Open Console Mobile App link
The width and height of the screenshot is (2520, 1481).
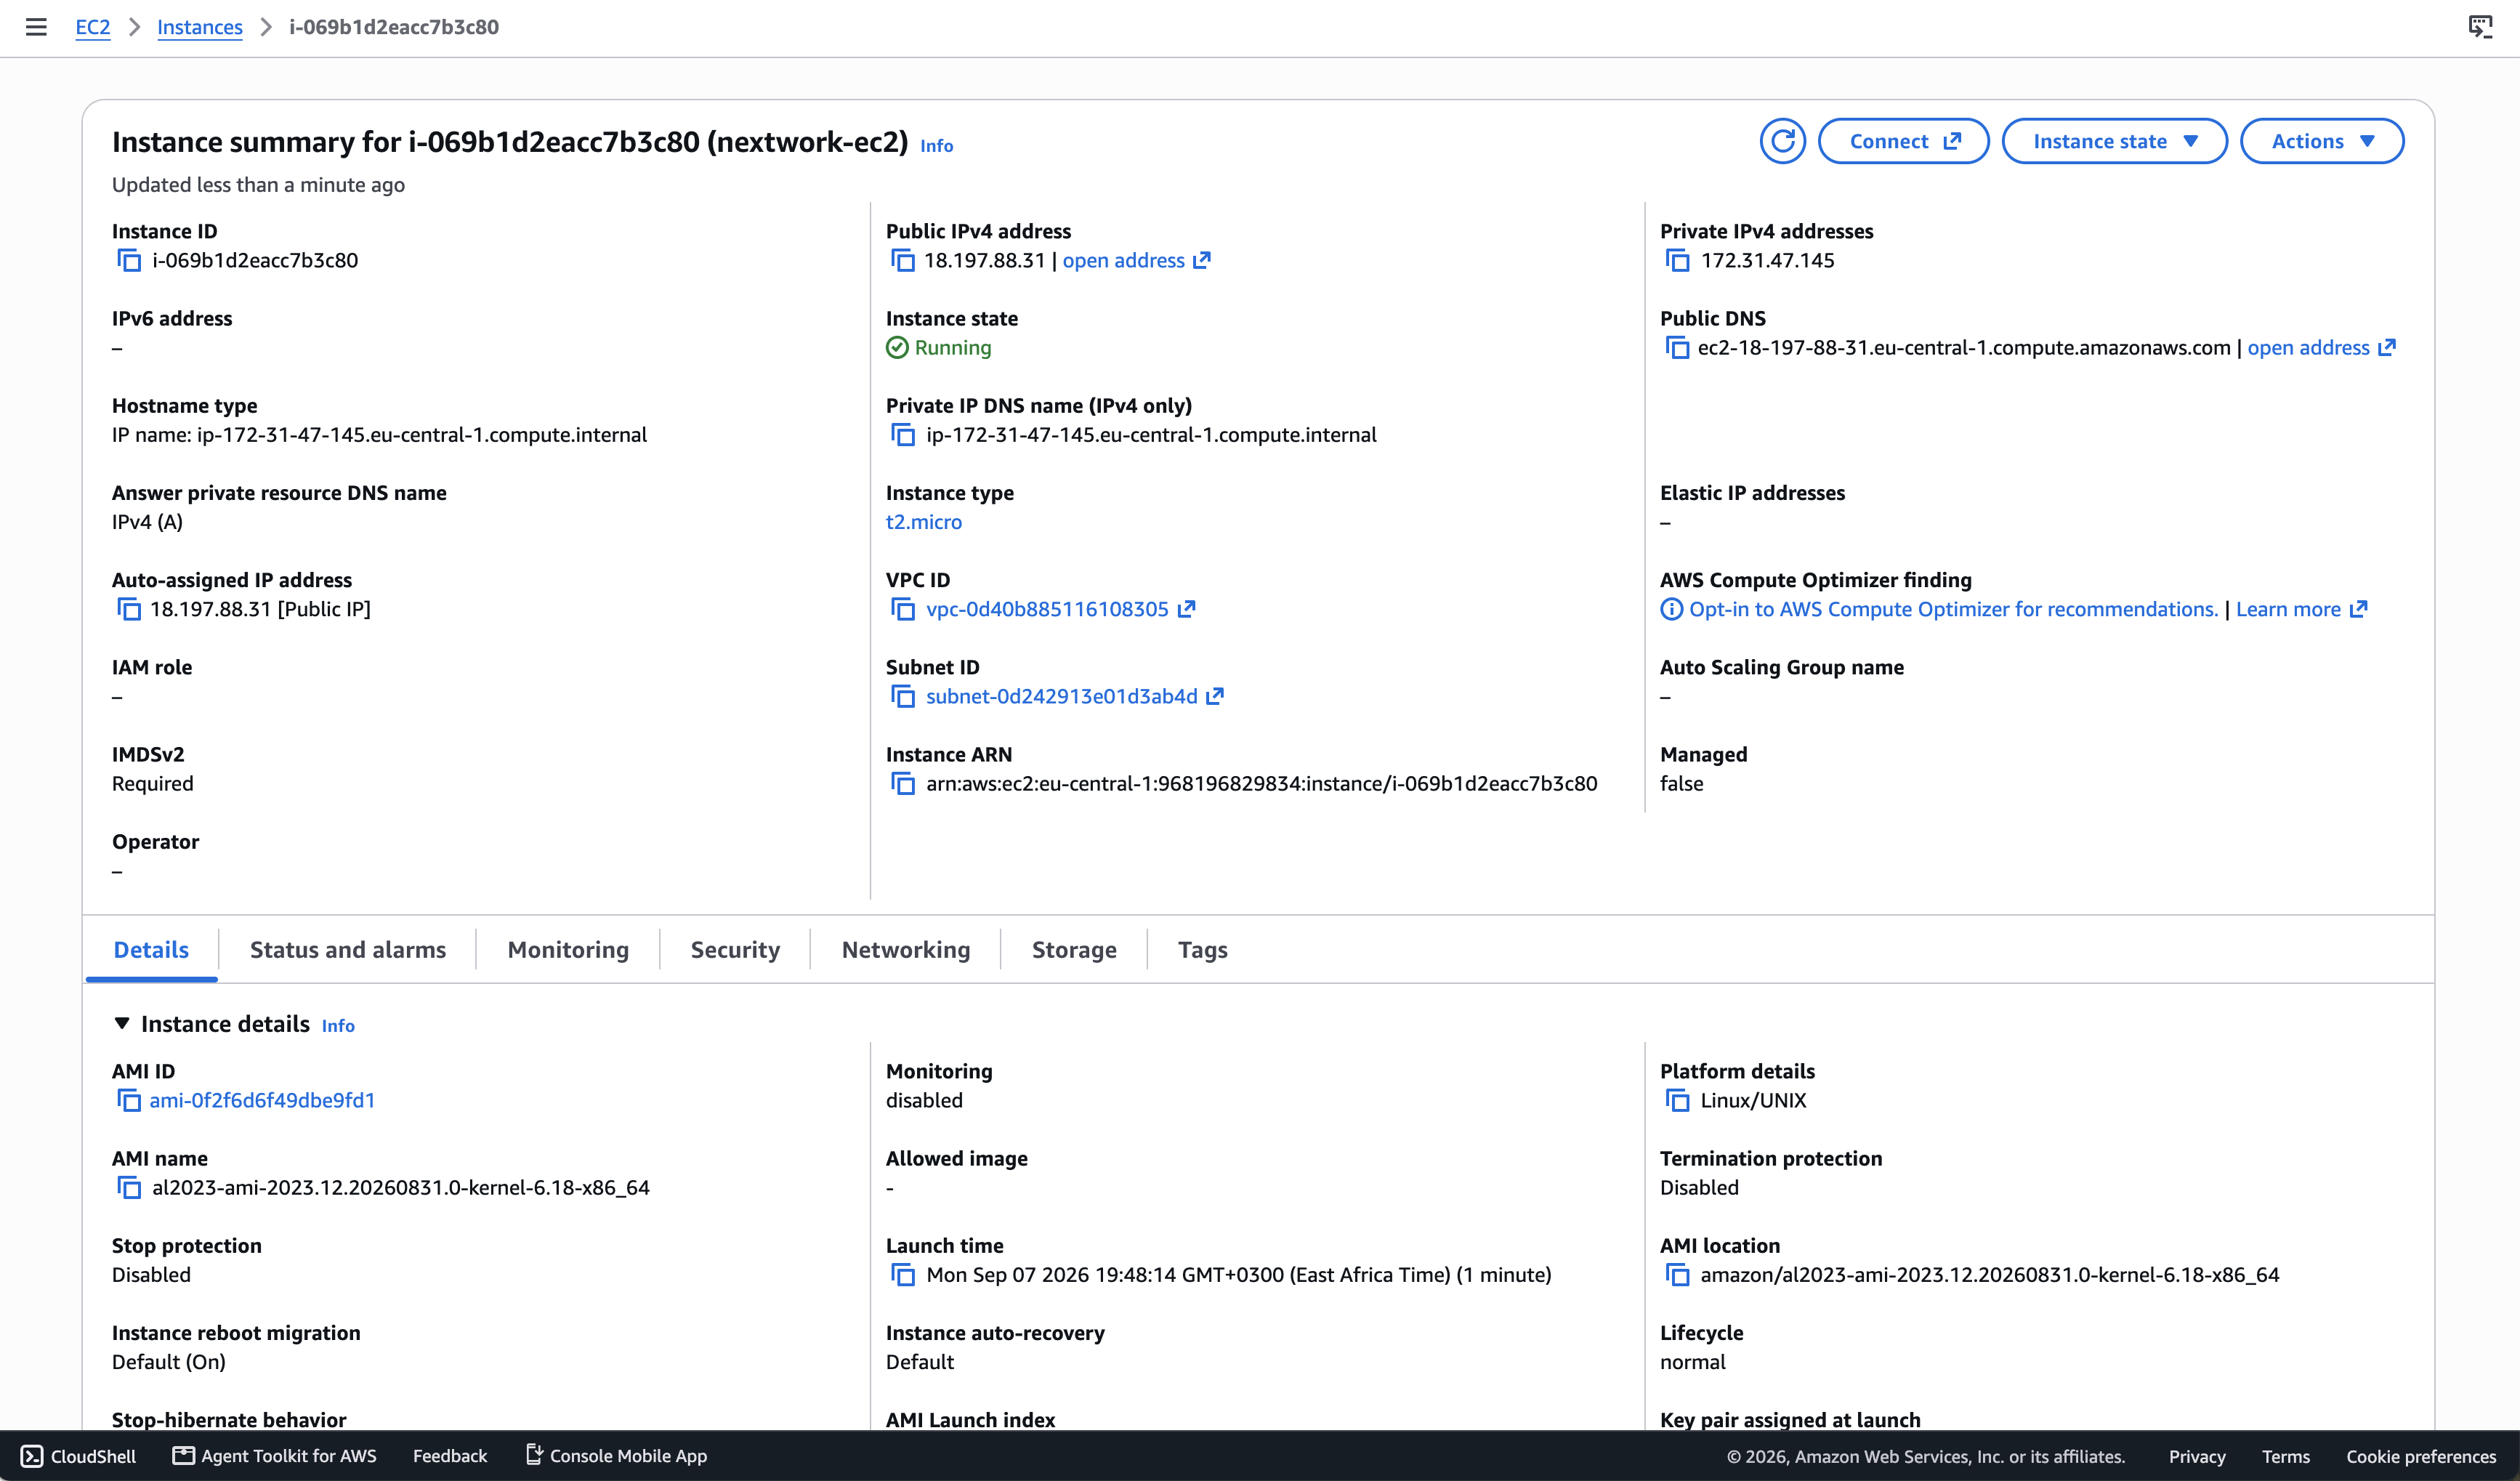[x=617, y=1456]
